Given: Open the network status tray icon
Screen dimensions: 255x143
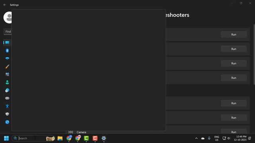Looking at the screenshot, I should click(x=224, y=138).
